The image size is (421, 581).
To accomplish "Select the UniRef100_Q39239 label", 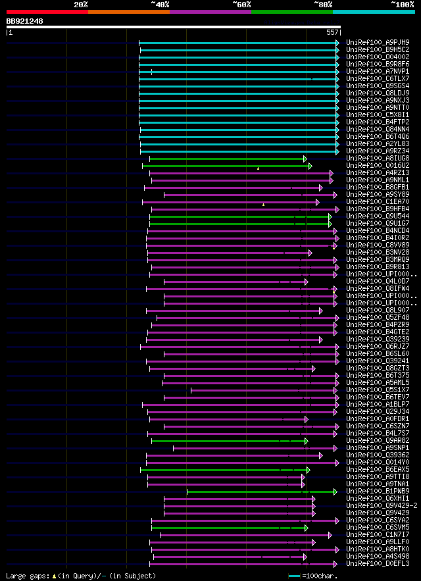I will [x=378, y=340].
